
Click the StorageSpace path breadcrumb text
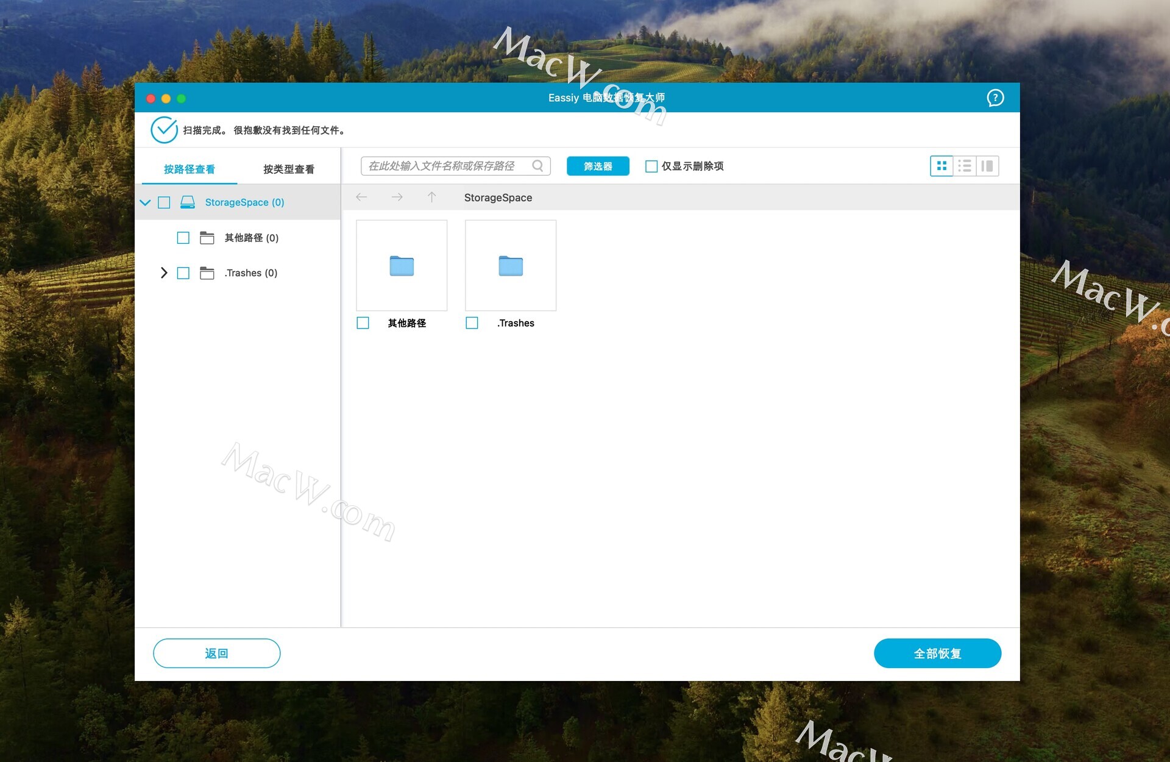(x=498, y=198)
